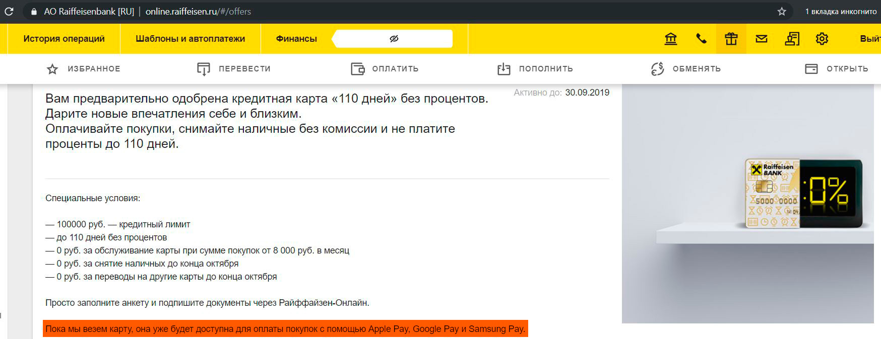Toggle the hidden balance eye icon
The image size is (881, 339).
394,39
